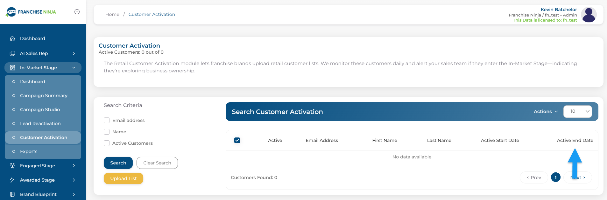The height and width of the screenshot is (200, 607).
Task: Open the Actions dropdown menu
Action: [546, 111]
